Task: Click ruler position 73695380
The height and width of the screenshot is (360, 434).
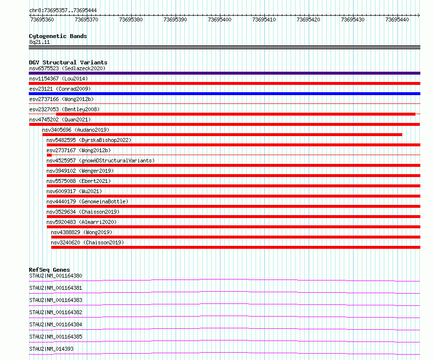Action: pos(131,20)
